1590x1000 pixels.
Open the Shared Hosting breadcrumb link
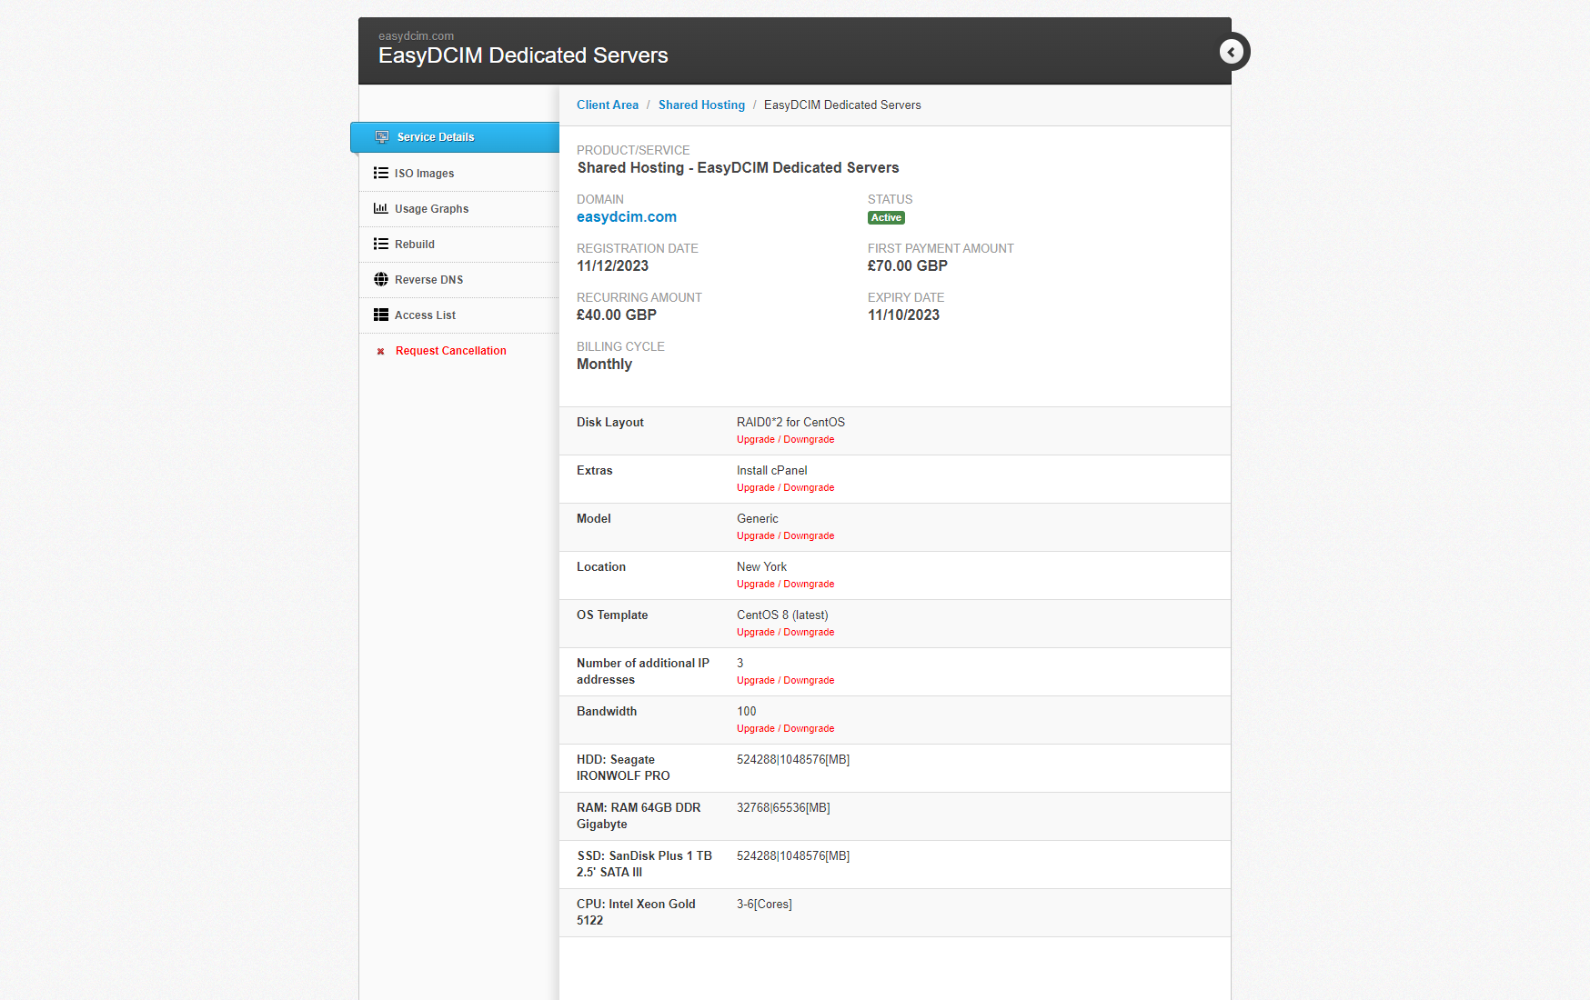point(701,105)
